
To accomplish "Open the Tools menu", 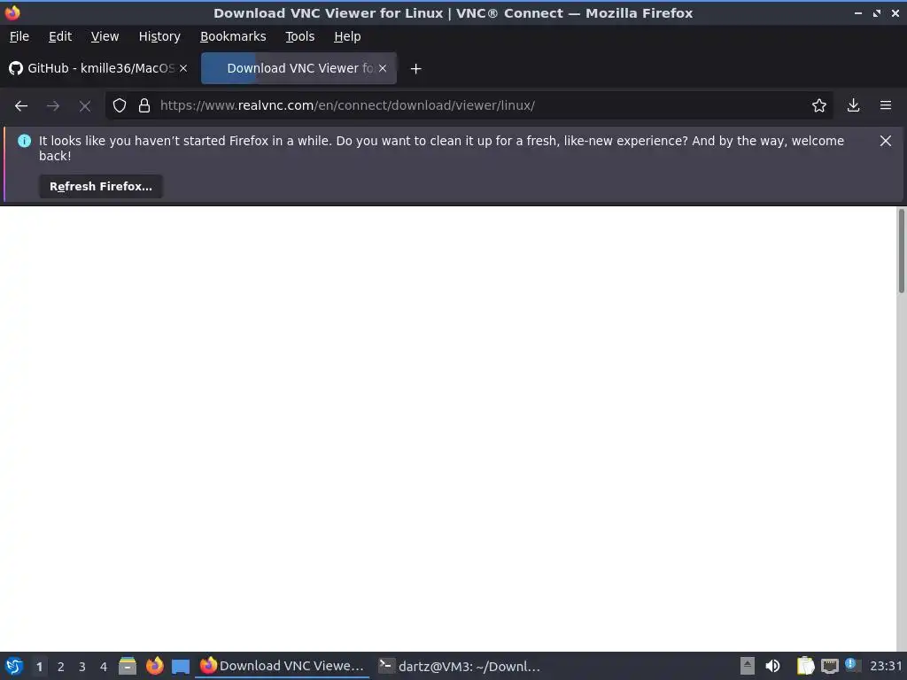I will (x=299, y=36).
